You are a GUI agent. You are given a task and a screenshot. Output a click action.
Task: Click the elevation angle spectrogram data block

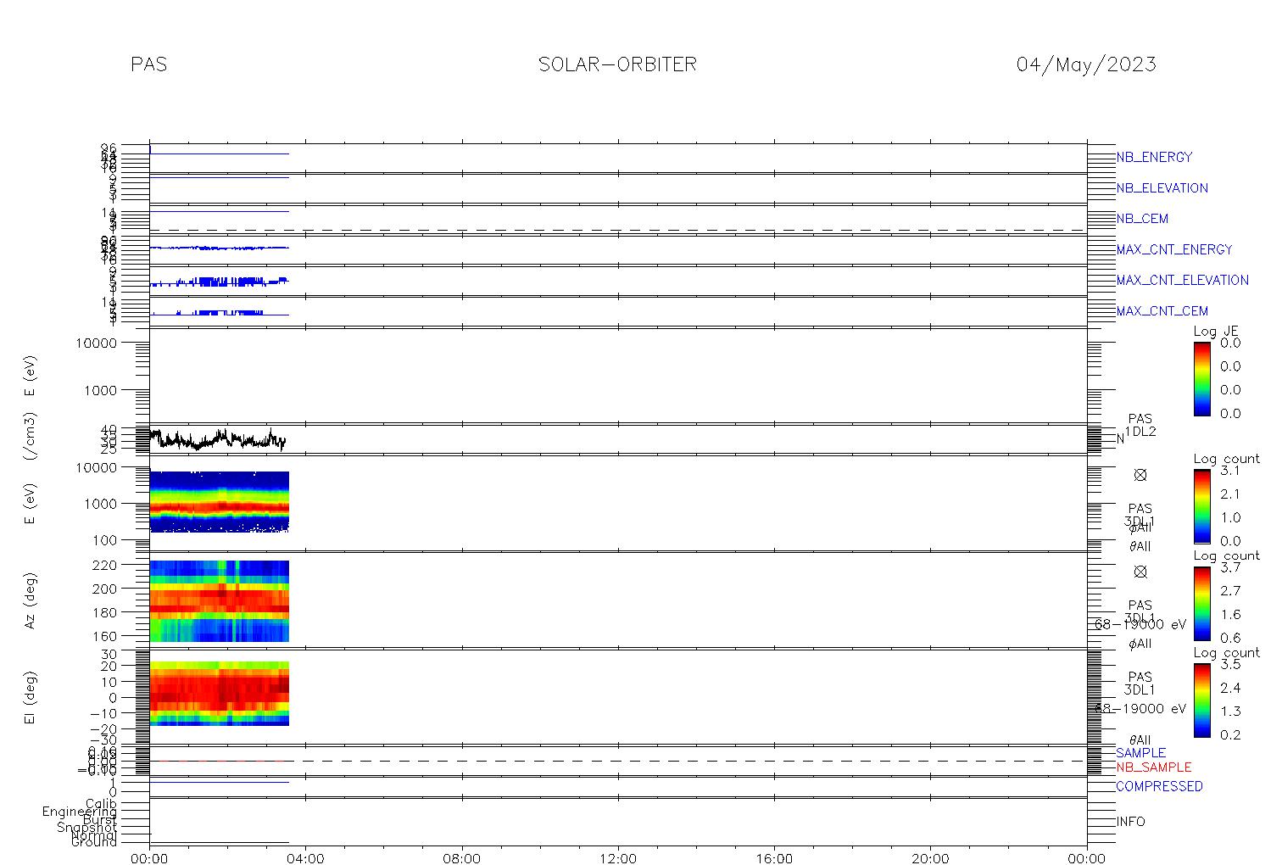point(220,694)
